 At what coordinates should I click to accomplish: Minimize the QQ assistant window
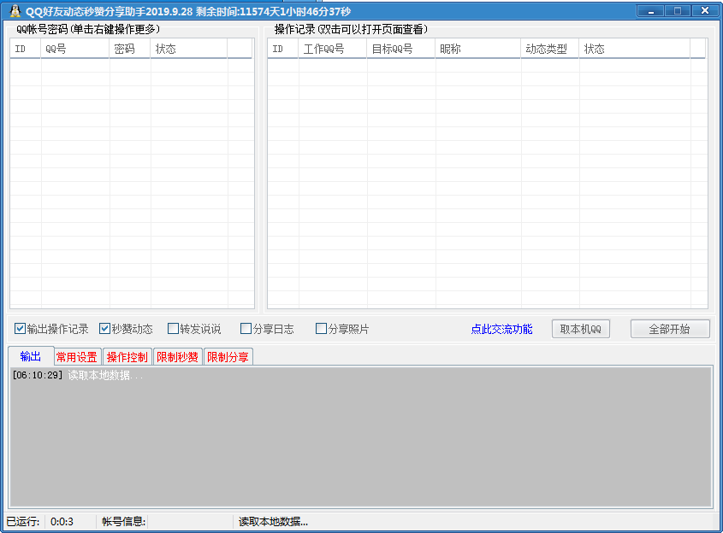pyautogui.click(x=650, y=11)
